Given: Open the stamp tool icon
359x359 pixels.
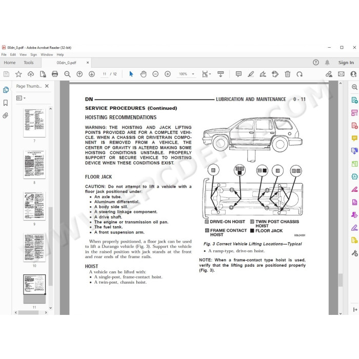Looking at the screenshot, I should click(x=275, y=74).
